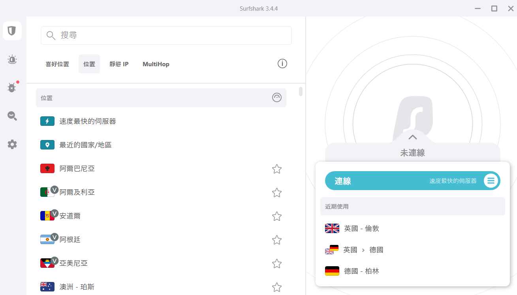Viewport: 517px width, 295px height.
Task: Connect to recent 英國 > 德國 MultiHop
Action: click(413, 250)
